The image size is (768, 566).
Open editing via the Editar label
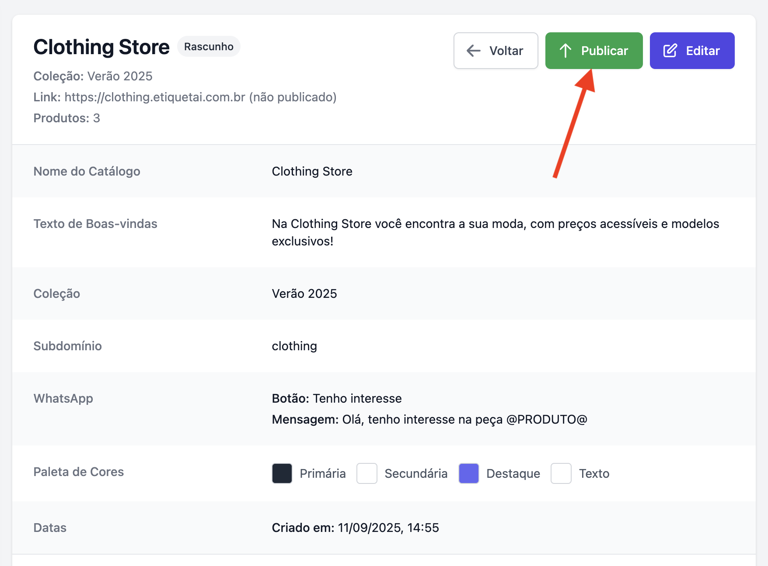tap(702, 51)
